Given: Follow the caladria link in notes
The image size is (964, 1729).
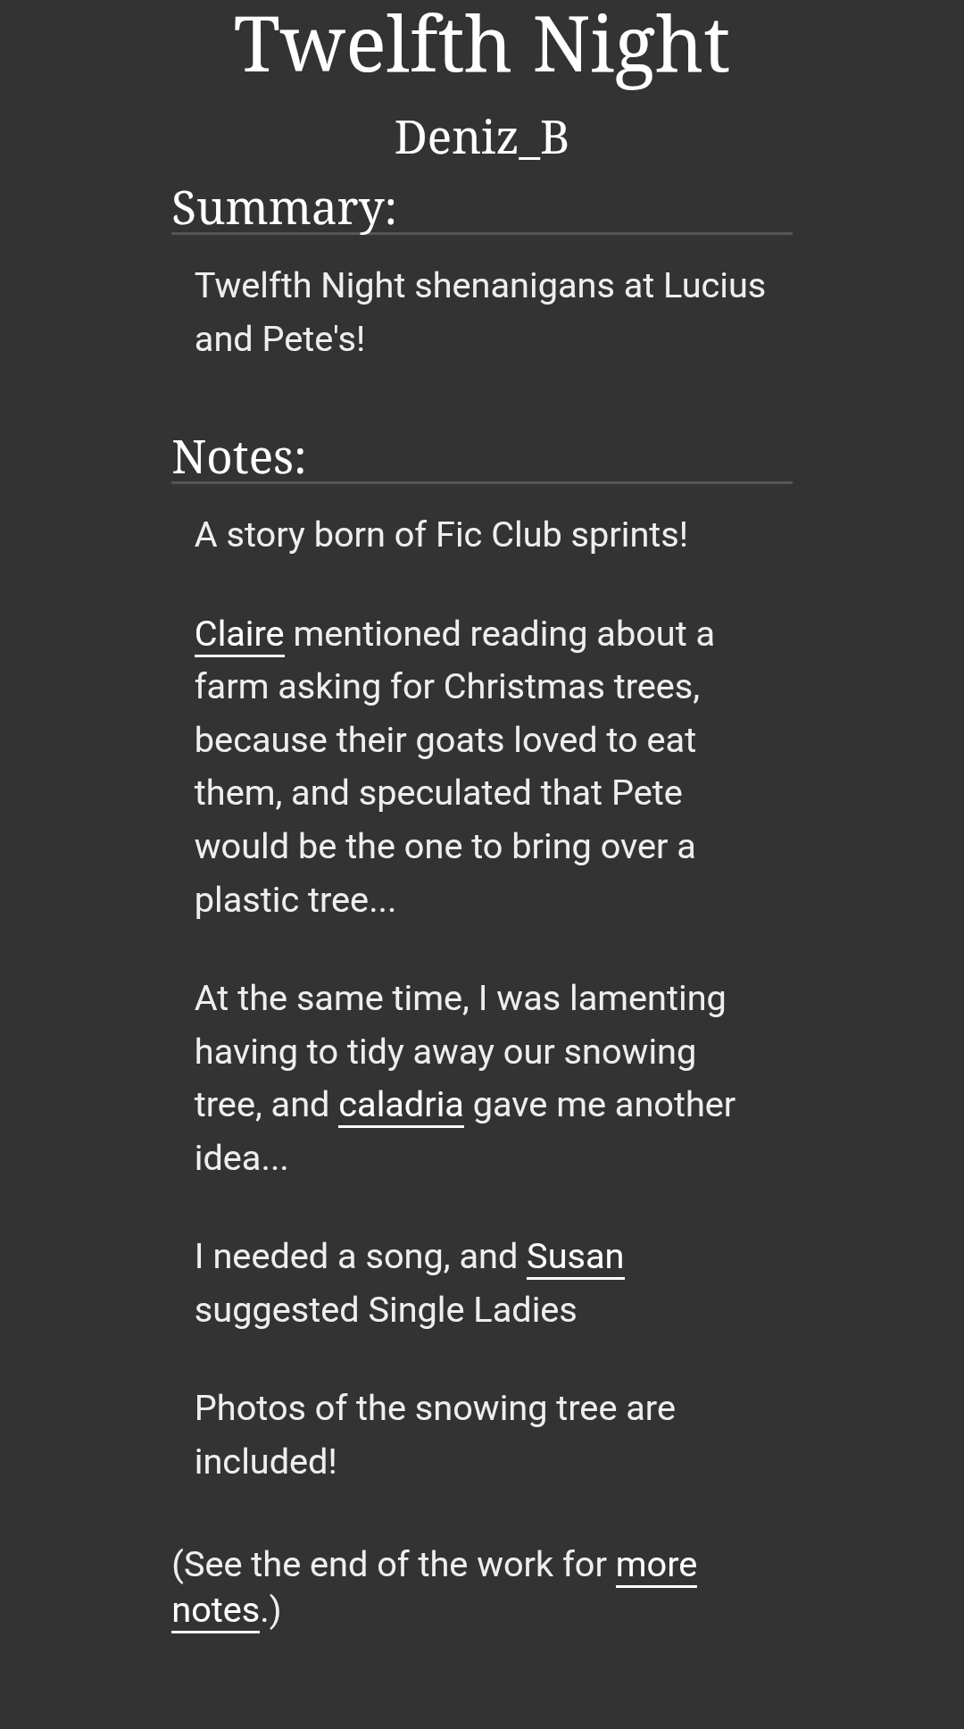Looking at the screenshot, I should pyautogui.click(x=401, y=1105).
